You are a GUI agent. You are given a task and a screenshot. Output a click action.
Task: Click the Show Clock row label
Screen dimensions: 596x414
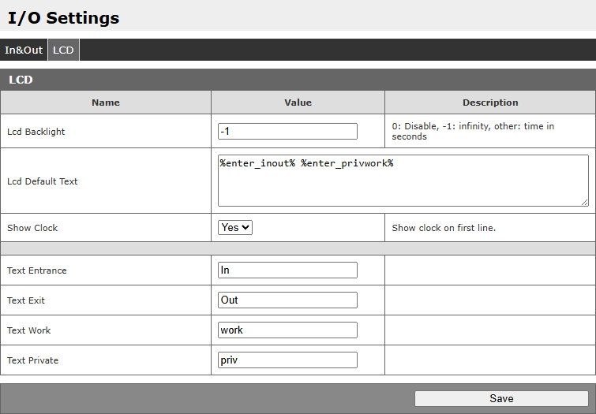pyautogui.click(x=32, y=228)
